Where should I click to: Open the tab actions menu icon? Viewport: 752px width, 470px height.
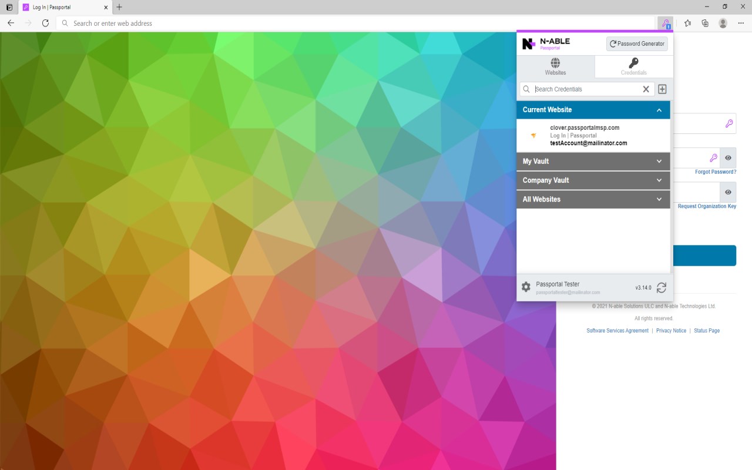click(x=9, y=7)
